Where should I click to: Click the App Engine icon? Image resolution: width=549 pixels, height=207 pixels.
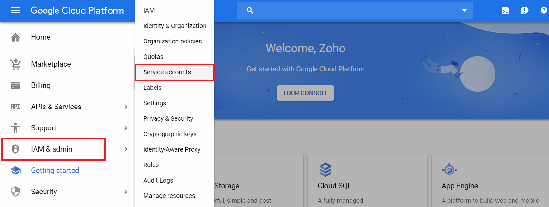tap(449, 169)
